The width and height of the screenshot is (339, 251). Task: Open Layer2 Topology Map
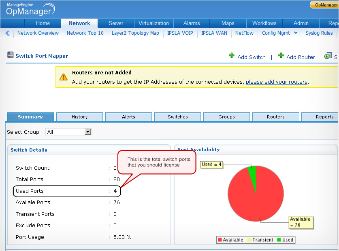135,33
